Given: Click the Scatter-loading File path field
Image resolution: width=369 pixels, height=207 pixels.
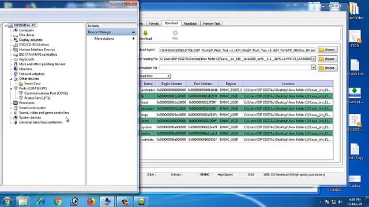Looking at the screenshot, I should [x=235, y=59].
